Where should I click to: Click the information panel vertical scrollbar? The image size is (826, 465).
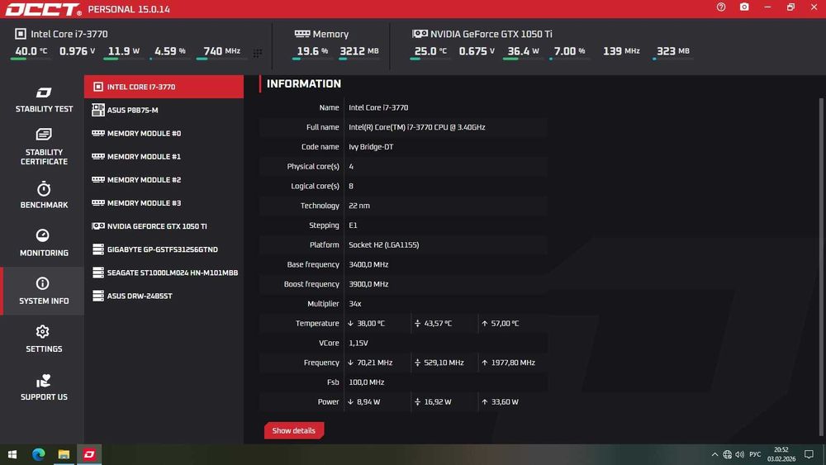[821, 267]
